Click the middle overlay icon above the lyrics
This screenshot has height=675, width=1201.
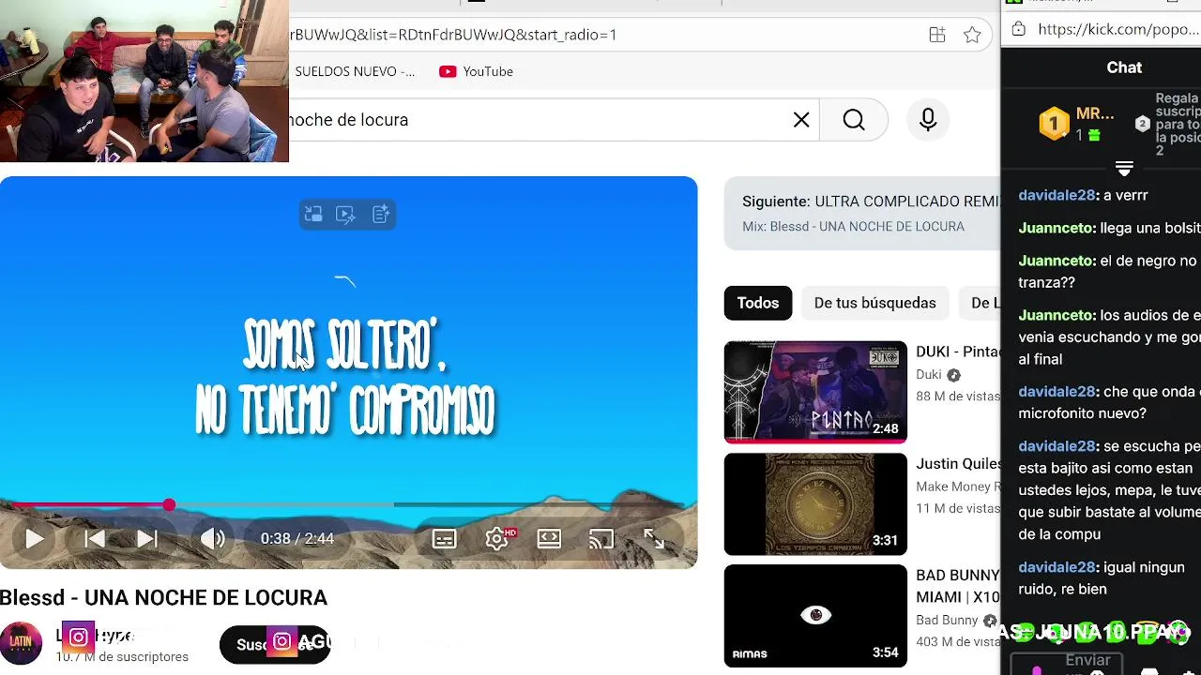tap(346, 215)
